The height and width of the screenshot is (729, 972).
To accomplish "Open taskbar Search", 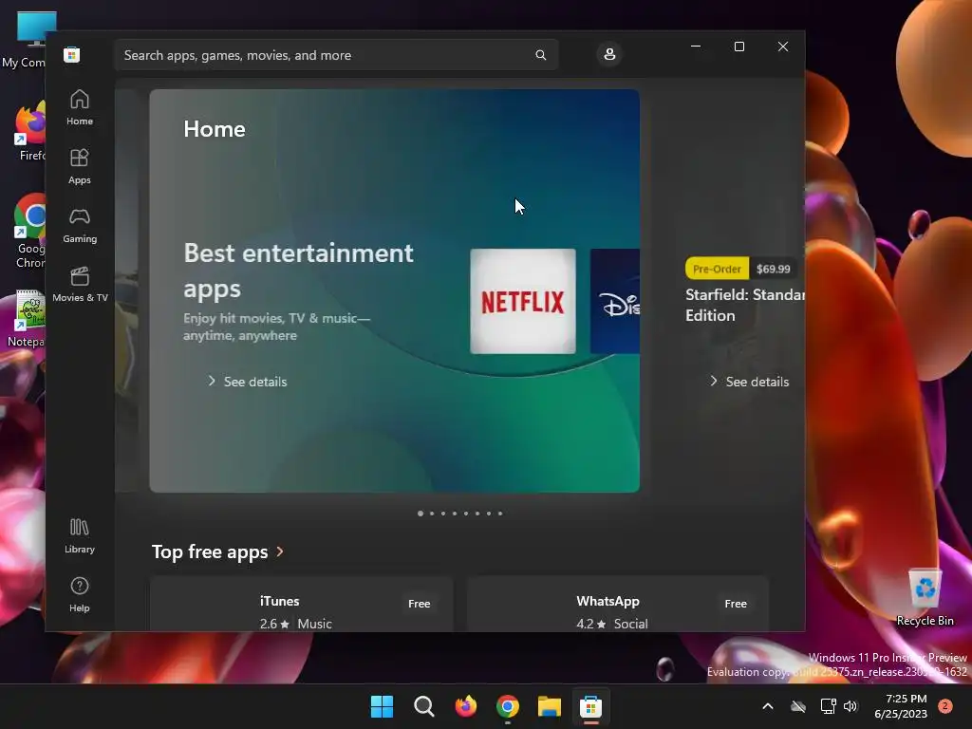I will tap(424, 706).
